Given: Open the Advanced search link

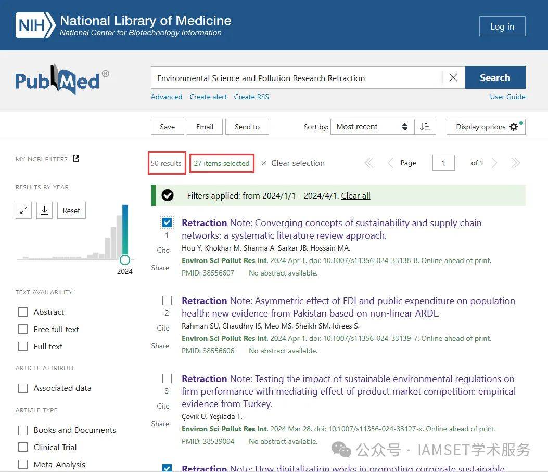Looking at the screenshot, I should point(167,97).
